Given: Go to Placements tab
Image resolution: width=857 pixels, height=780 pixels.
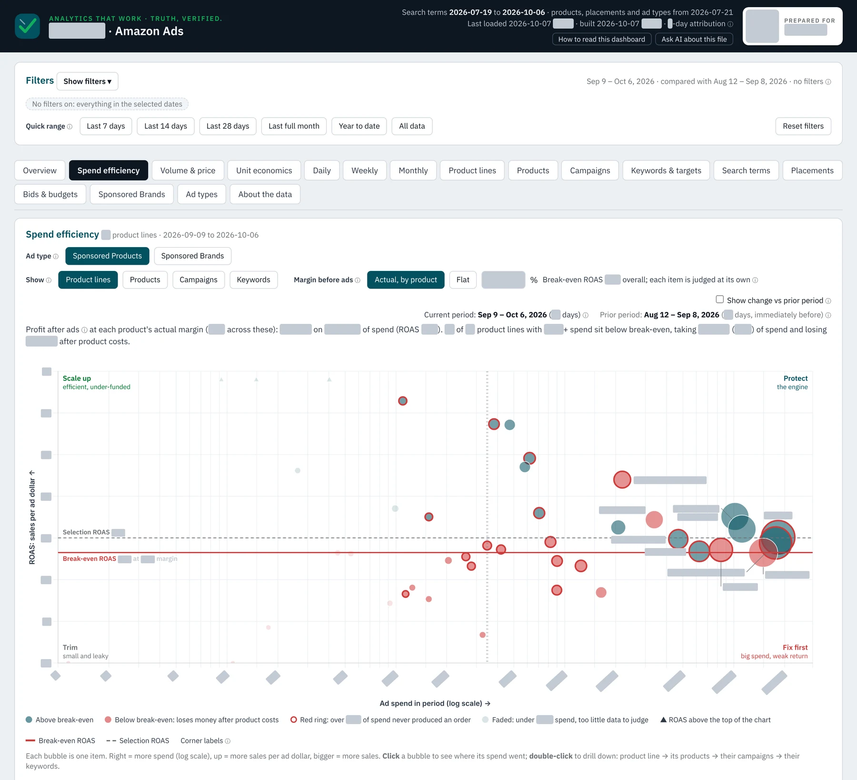Looking at the screenshot, I should [812, 170].
